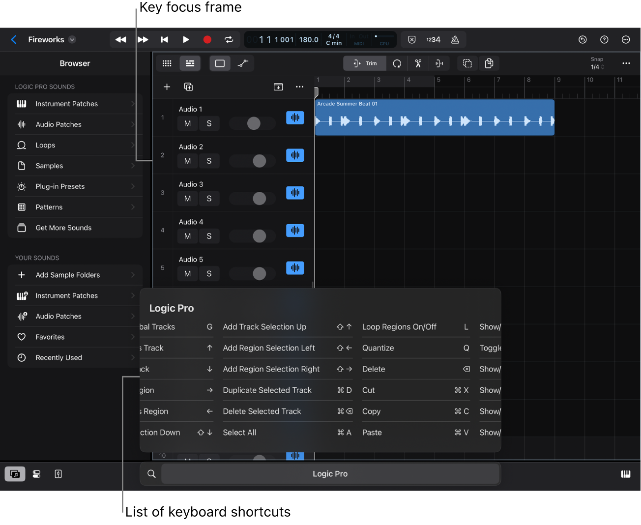Screen dimensions: 641x525
Task: Expand Audio Patches under Logic Pro Sounds
Action: pyautogui.click(x=75, y=124)
